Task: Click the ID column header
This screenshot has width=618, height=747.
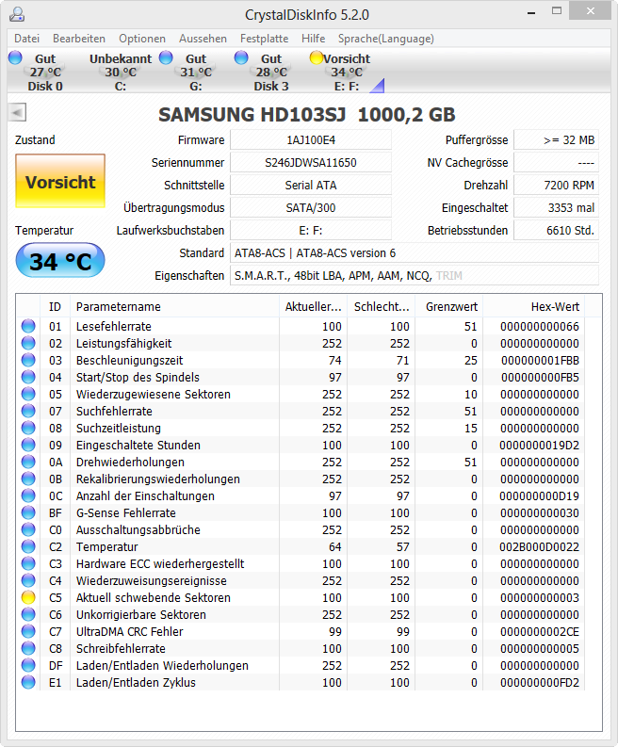Action: pyautogui.click(x=56, y=306)
